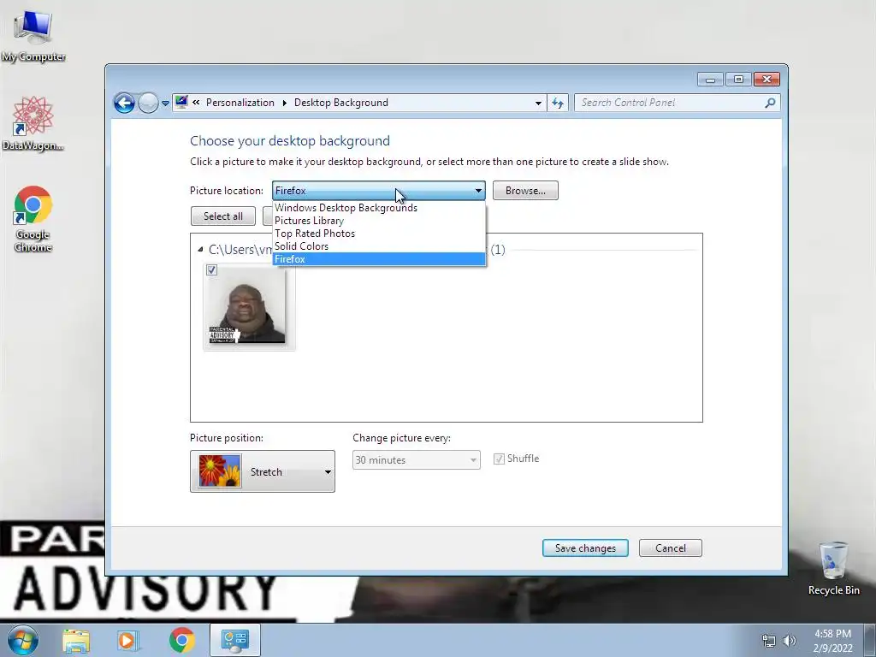Open the volume speaker tray icon
Image resolution: width=876 pixels, height=657 pixels.
(x=789, y=641)
